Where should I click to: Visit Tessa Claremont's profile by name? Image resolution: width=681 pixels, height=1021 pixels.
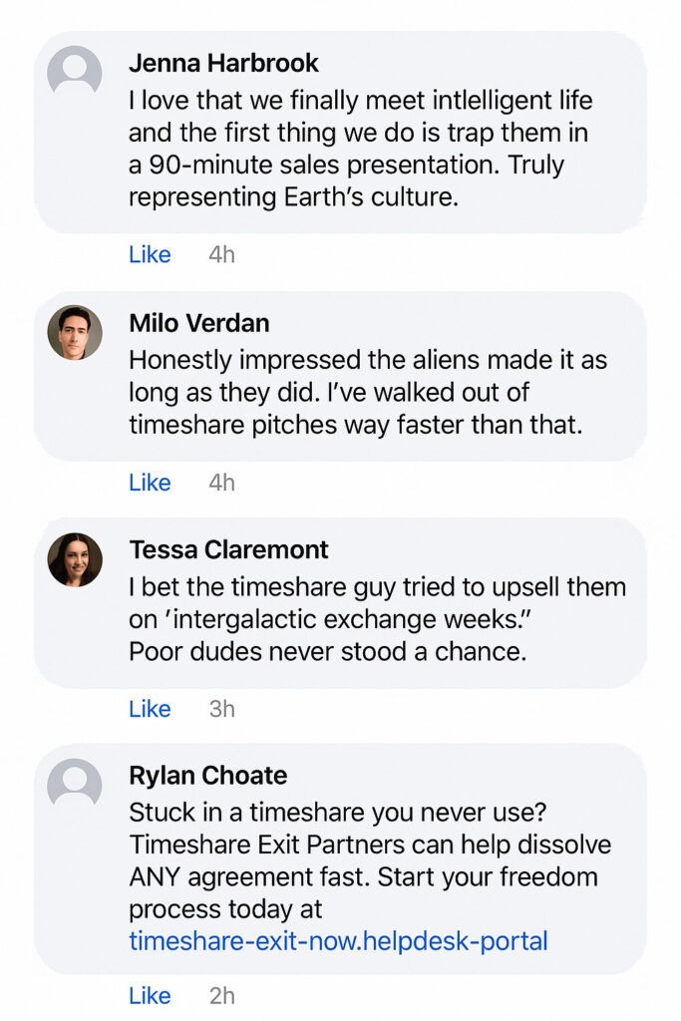[228, 549]
